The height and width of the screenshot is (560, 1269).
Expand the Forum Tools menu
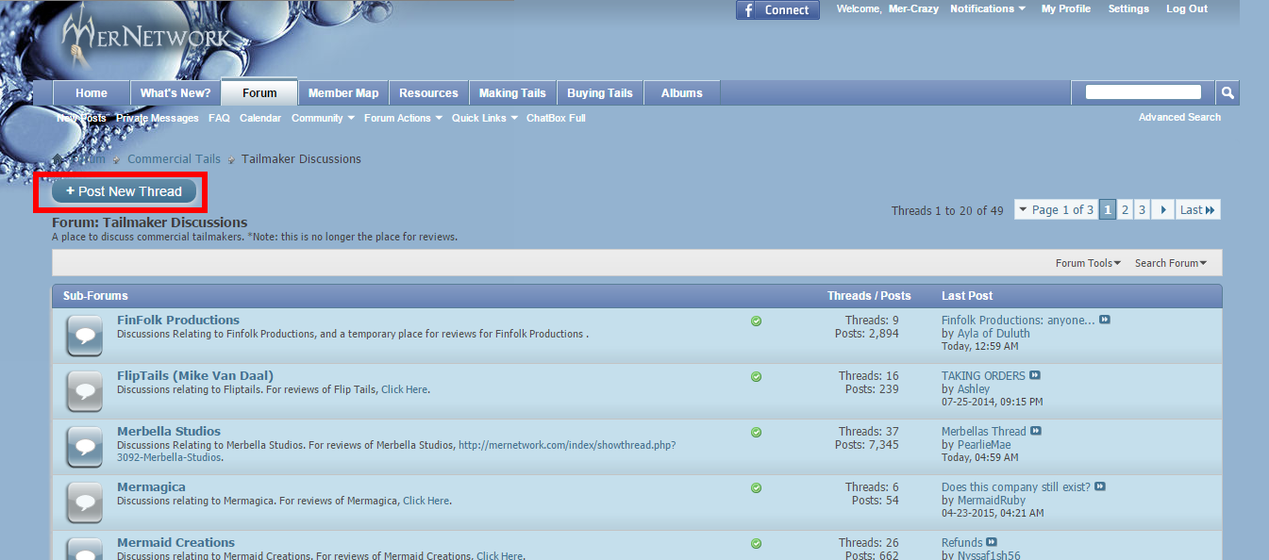1088,263
